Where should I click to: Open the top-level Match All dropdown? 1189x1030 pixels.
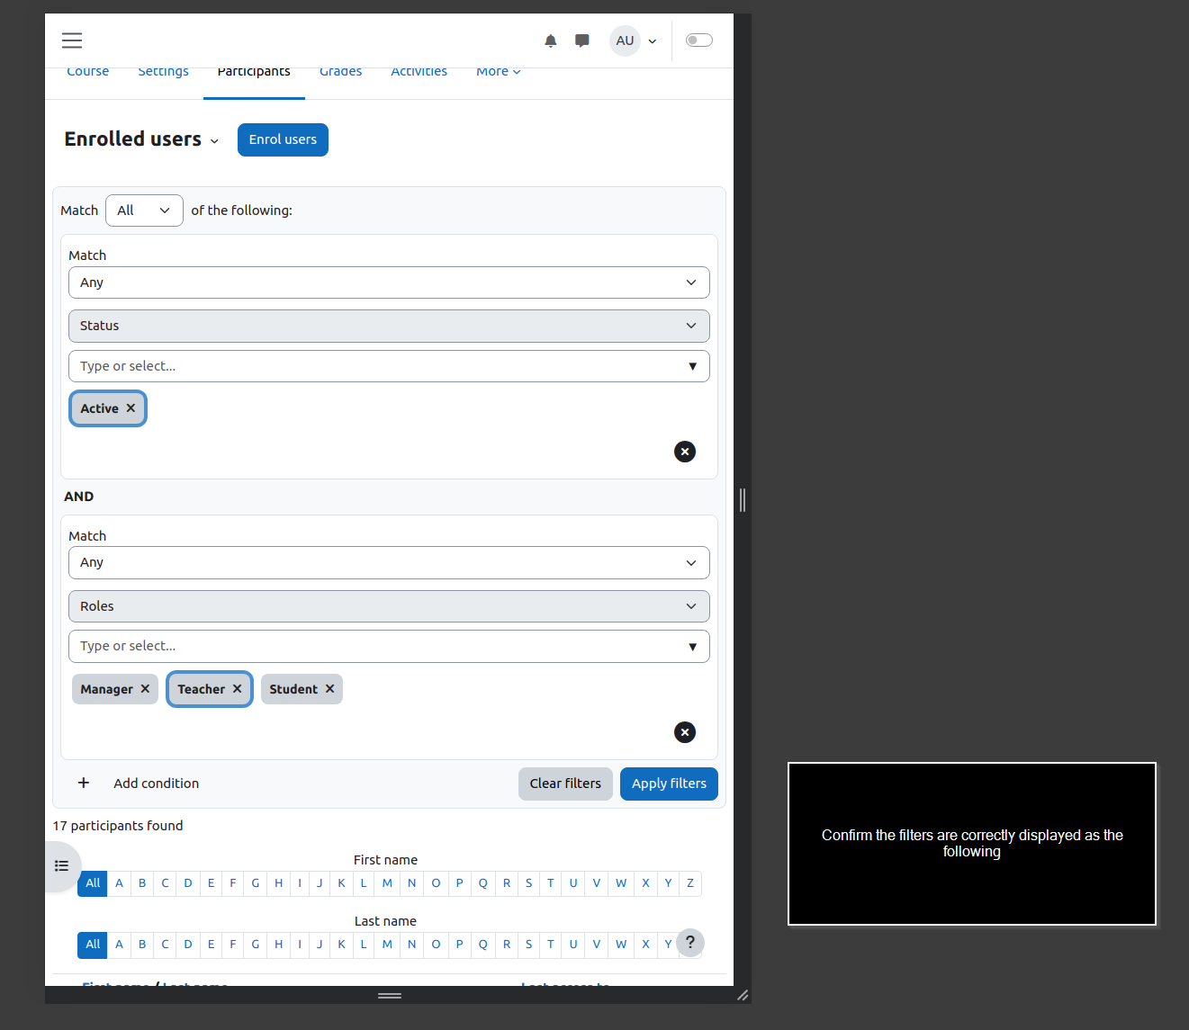[144, 210]
